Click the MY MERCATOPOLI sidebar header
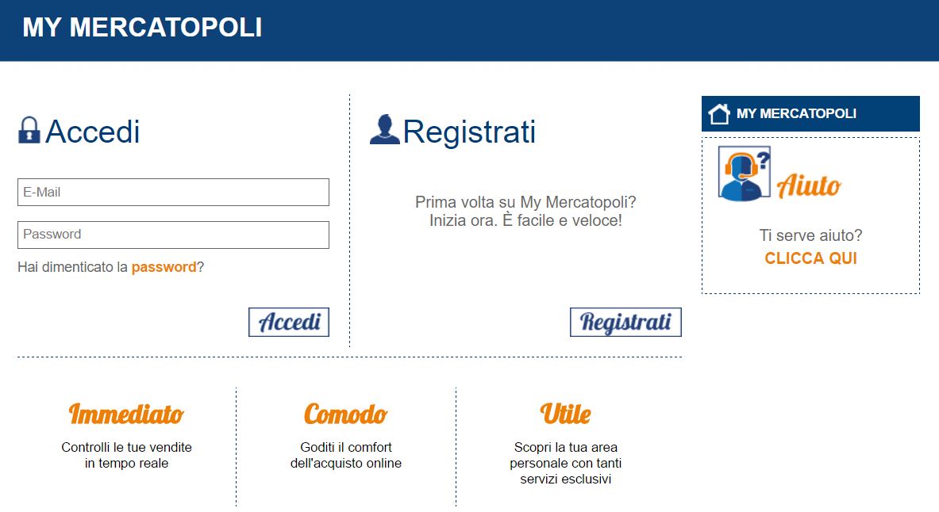939x512 pixels. pos(810,113)
